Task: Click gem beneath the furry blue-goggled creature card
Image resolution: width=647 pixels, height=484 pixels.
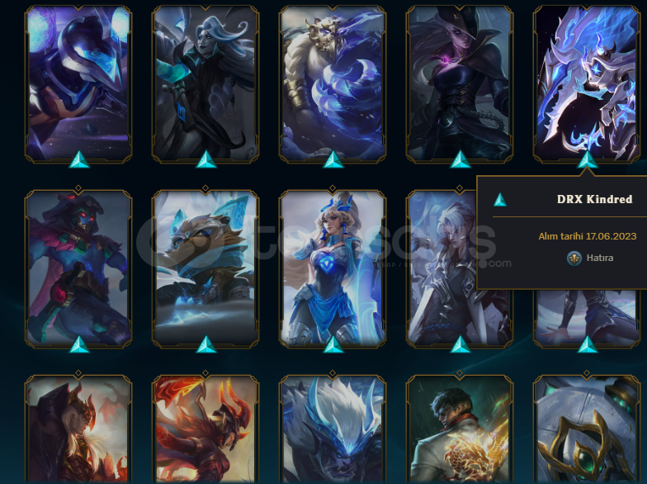Action: (205, 345)
